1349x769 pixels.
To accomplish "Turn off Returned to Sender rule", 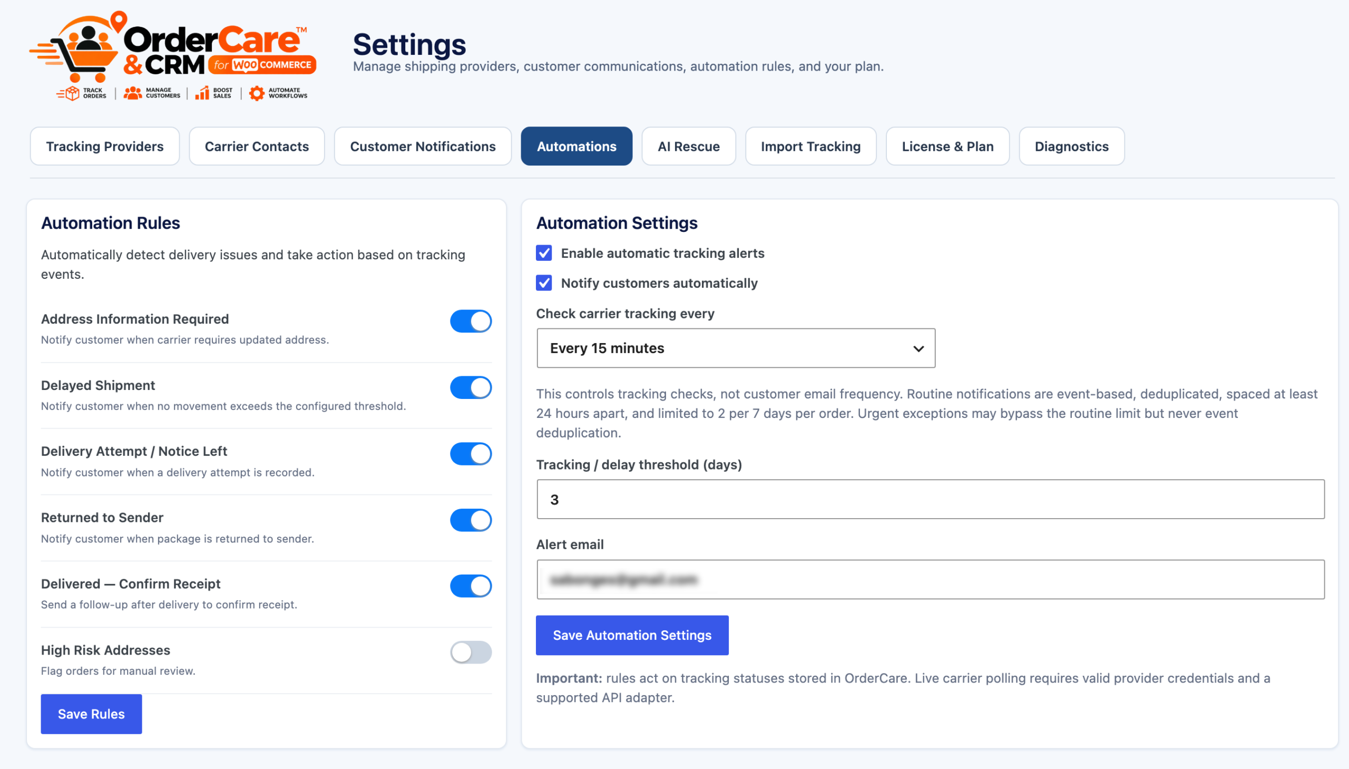I will [x=471, y=520].
